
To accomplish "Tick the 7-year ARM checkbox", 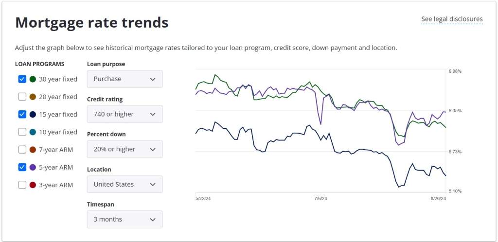I will click(x=22, y=149).
